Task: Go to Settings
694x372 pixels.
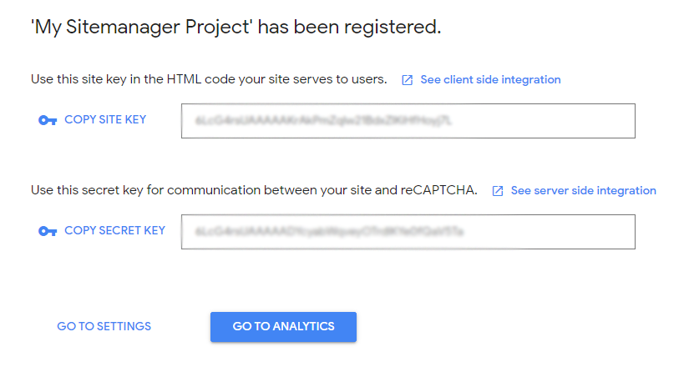Action: [x=104, y=326]
